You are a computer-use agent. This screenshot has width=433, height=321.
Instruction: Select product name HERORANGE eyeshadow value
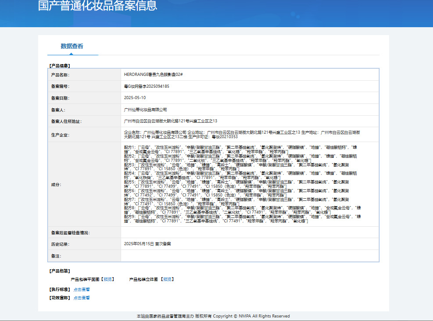coord(153,75)
